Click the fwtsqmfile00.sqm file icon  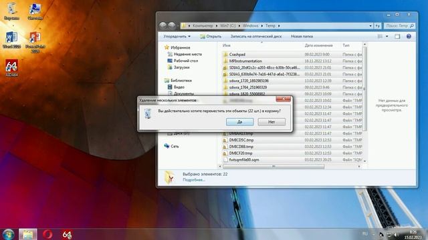(225, 160)
